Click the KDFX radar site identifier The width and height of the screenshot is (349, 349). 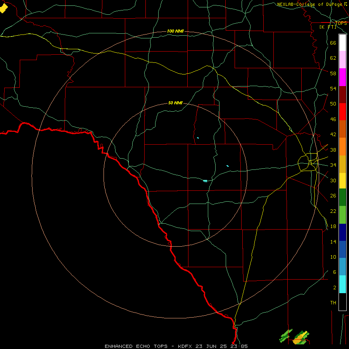[x=186, y=346]
